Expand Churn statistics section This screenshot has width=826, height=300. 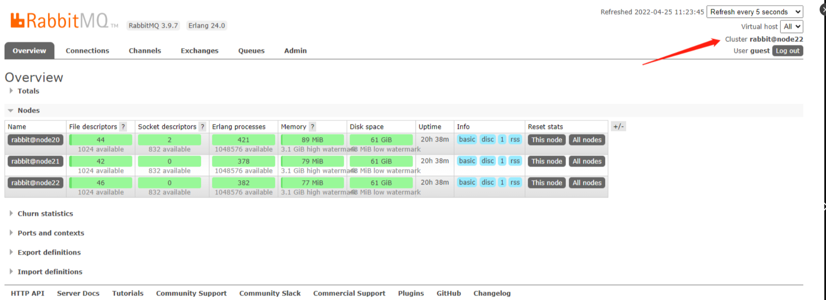click(41, 214)
